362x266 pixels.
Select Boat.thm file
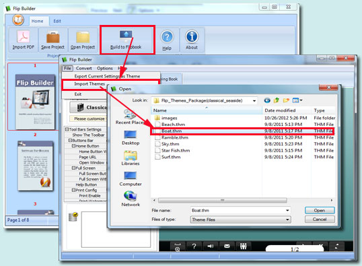[172, 131]
